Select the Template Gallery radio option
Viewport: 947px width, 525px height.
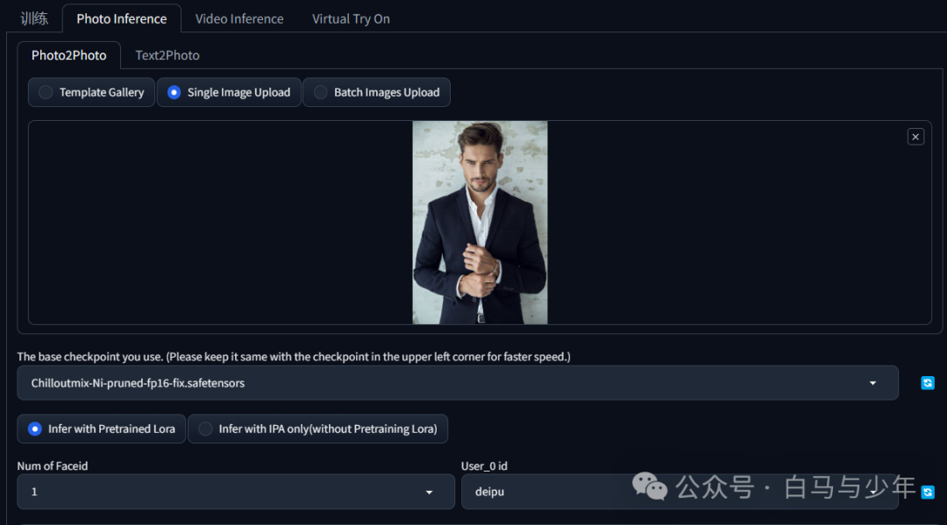91,92
